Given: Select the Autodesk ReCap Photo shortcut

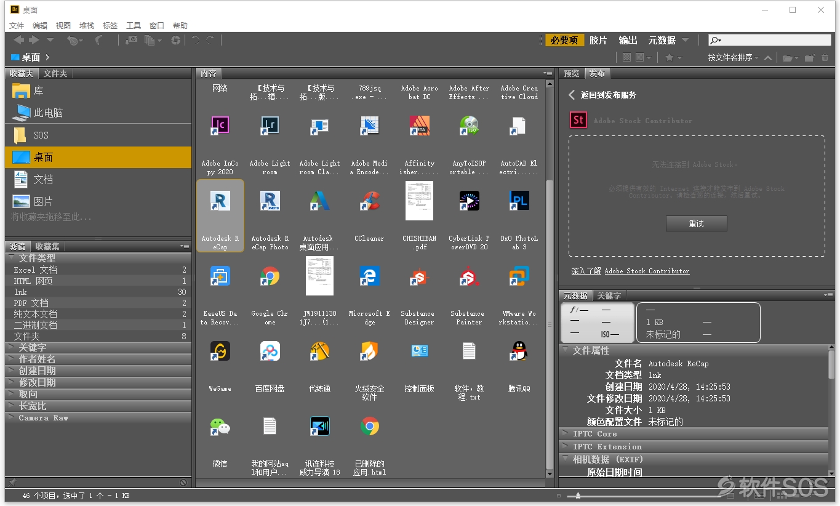Looking at the screenshot, I should pos(270,200).
